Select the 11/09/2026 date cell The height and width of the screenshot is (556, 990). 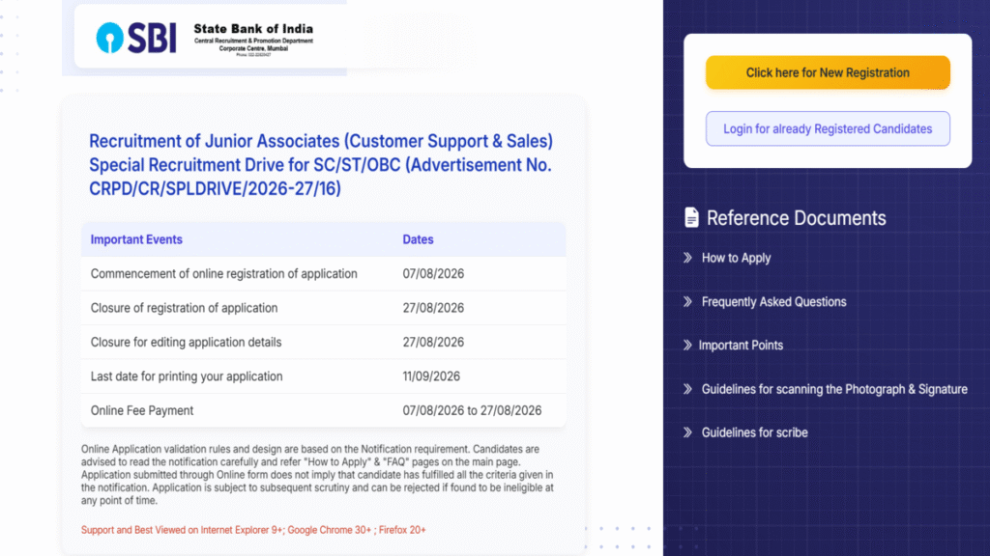[431, 376]
